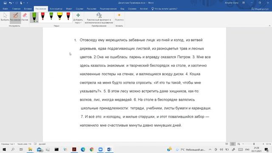Switch to the Вид tab
Image resolution: width=272 pixels, height=153 pixels.
click(122, 8)
